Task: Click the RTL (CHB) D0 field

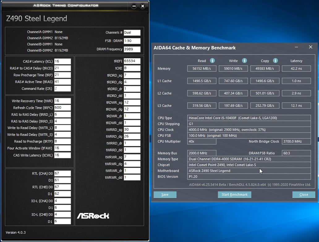Action: click(x=62, y=187)
